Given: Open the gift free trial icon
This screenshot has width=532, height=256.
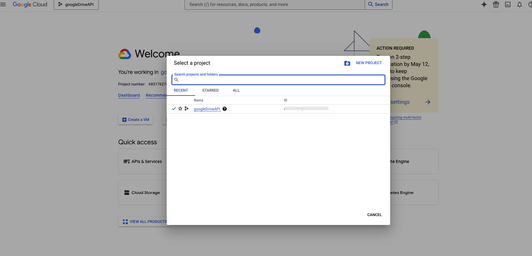Looking at the screenshot, I should (496, 4).
